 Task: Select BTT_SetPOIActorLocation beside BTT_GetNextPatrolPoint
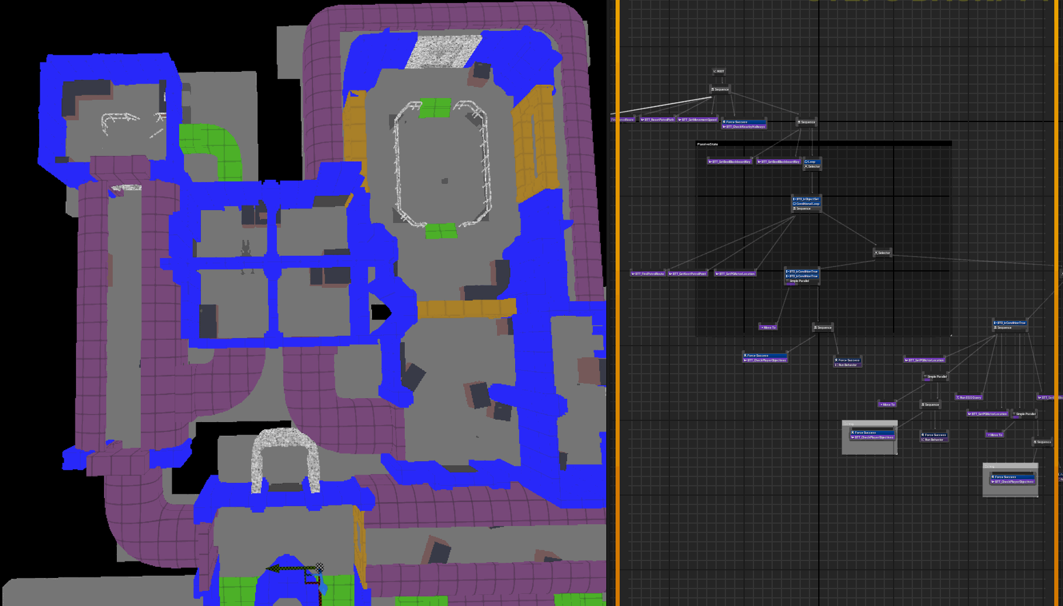click(735, 274)
